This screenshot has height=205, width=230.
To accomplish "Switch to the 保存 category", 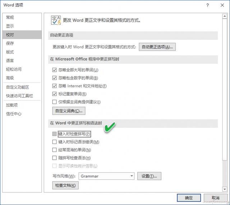I will (22, 43).
